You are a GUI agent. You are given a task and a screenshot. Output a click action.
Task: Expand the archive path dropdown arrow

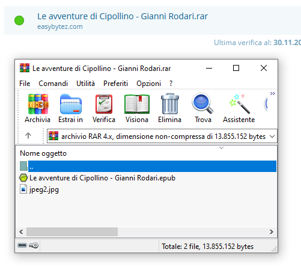point(272,137)
